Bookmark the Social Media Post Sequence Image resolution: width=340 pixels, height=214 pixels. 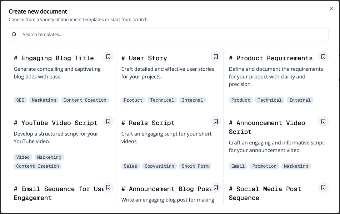click(x=323, y=187)
